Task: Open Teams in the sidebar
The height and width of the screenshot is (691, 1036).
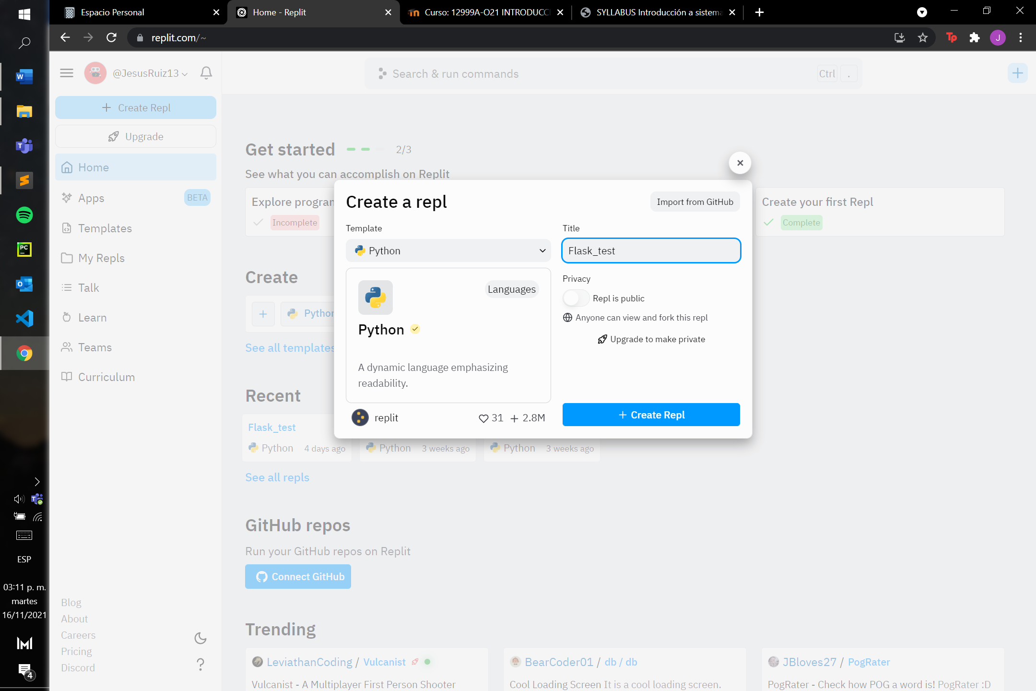Action: pyautogui.click(x=136, y=347)
